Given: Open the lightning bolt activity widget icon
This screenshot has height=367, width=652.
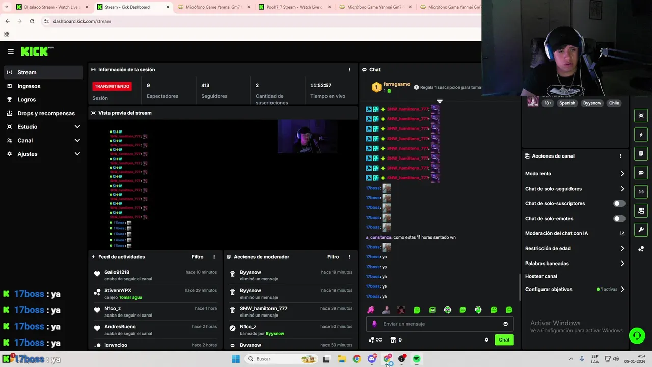Looking at the screenshot, I should (641, 135).
